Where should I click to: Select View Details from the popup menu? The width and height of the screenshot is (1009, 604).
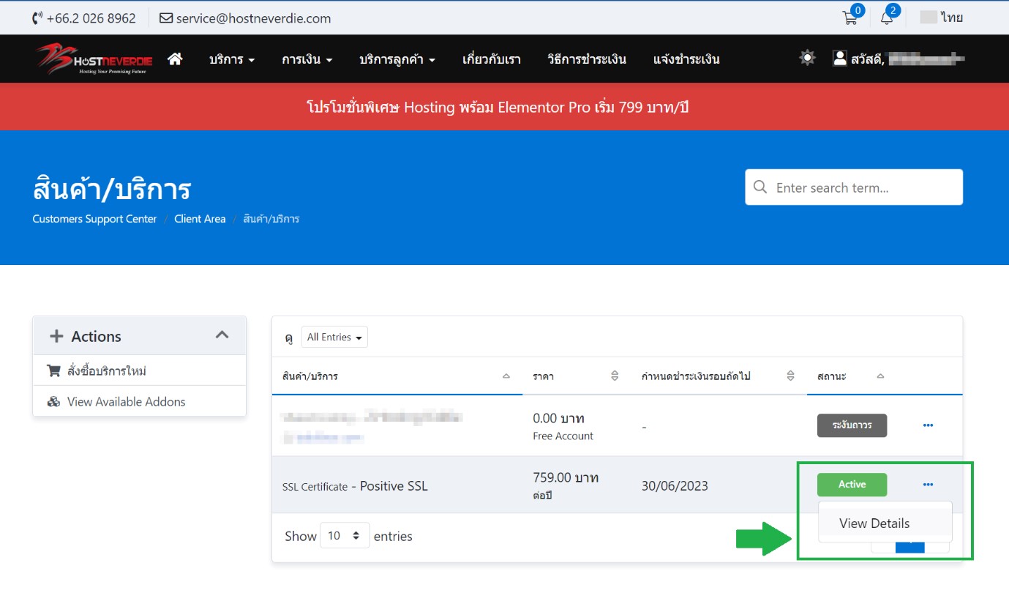874,523
